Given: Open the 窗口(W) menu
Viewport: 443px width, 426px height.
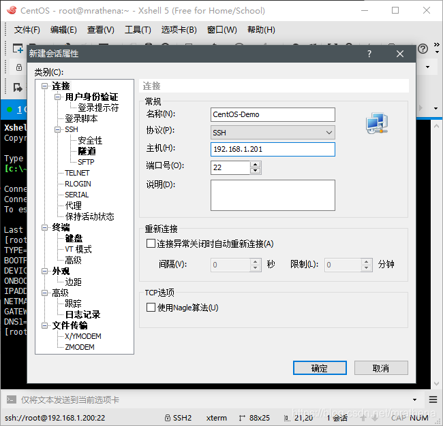Looking at the screenshot, I should click(x=221, y=30).
